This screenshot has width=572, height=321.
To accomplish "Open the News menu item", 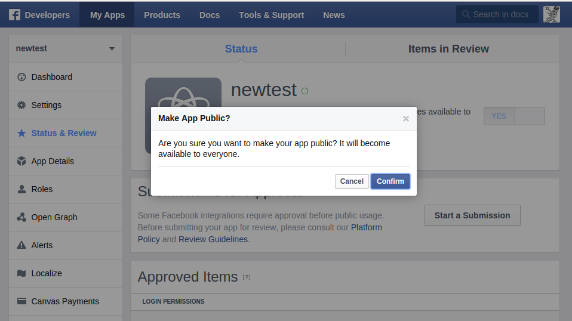I will coord(334,15).
